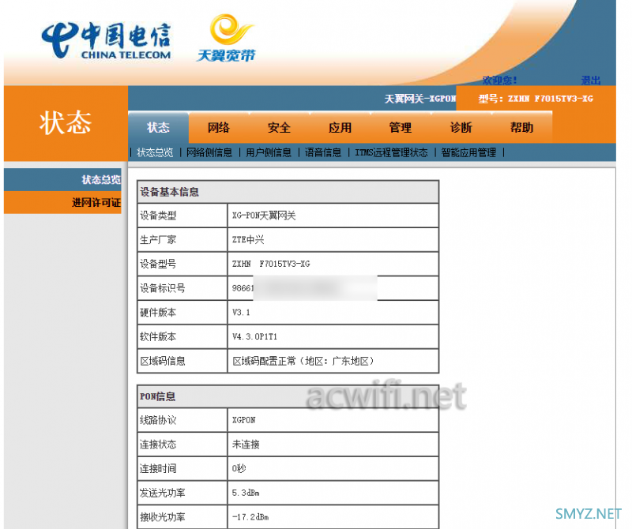Click the 0秒 connection time value
632x529 pixels.
point(239,468)
